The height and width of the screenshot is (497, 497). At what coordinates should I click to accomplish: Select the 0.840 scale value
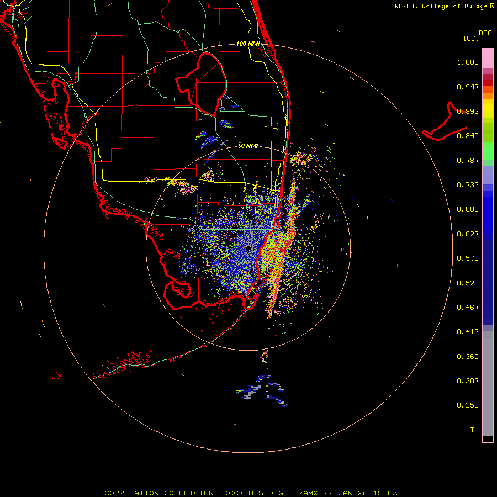click(468, 136)
